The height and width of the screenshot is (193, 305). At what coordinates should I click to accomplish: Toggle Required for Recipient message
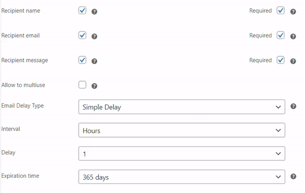click(x=281, y=60)
